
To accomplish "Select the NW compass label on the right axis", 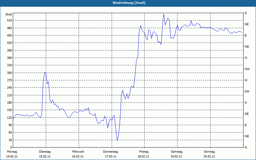I will pos(247,69).
